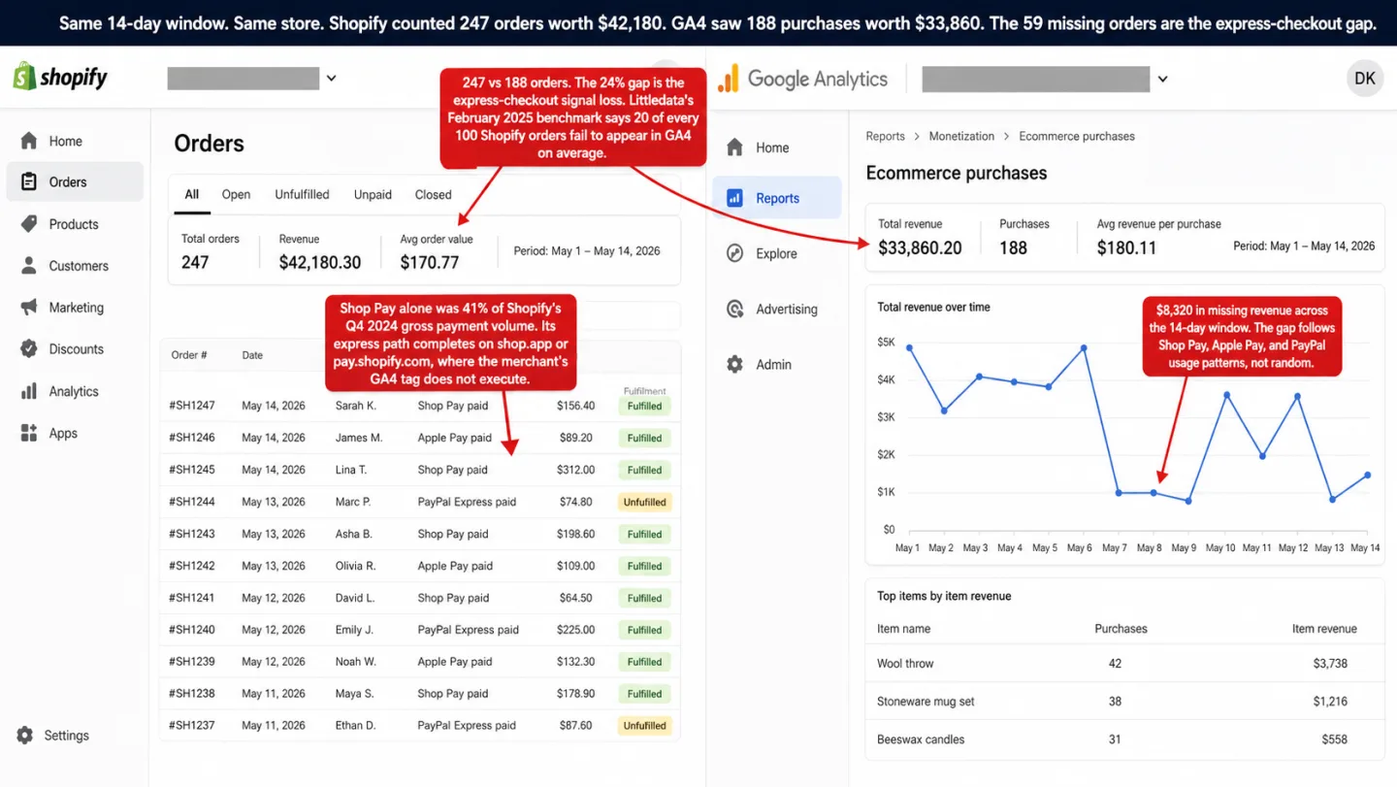Screen dimensions: 1397x787
Task: Click the Purchases column header in items table
Action: tap(1121, 629)
